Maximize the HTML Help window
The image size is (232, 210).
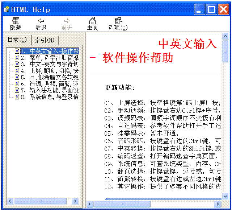pyautogui.click(x=212, y=9)
